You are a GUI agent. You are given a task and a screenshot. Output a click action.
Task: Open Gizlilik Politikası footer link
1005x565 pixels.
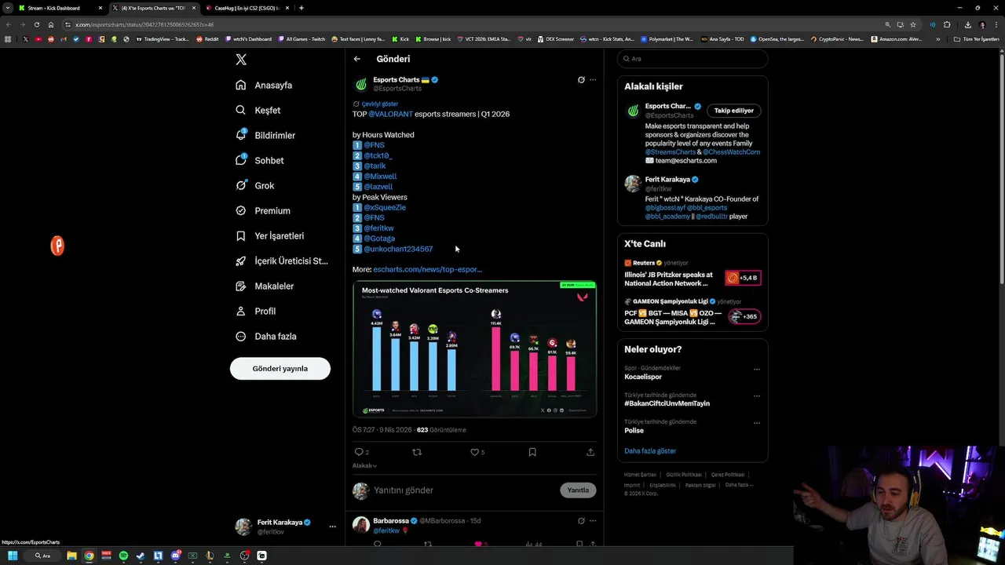pos(684,475)
